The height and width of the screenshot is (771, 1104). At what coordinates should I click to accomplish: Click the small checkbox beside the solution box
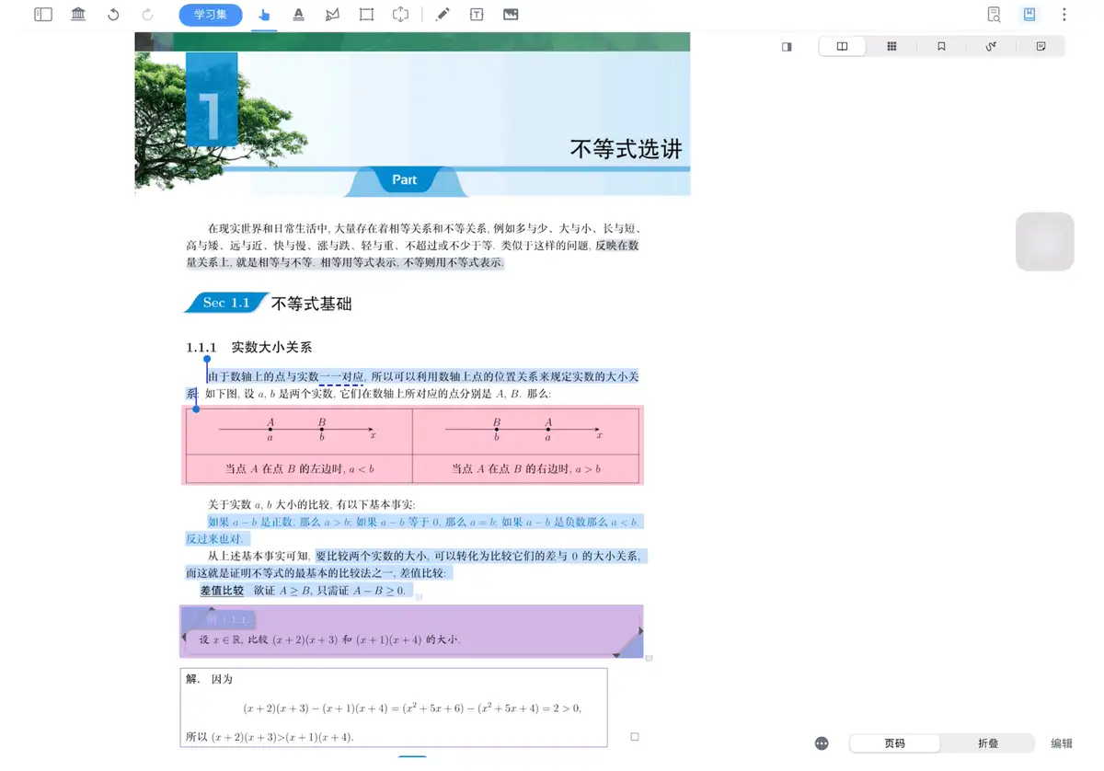click(635, 737)
